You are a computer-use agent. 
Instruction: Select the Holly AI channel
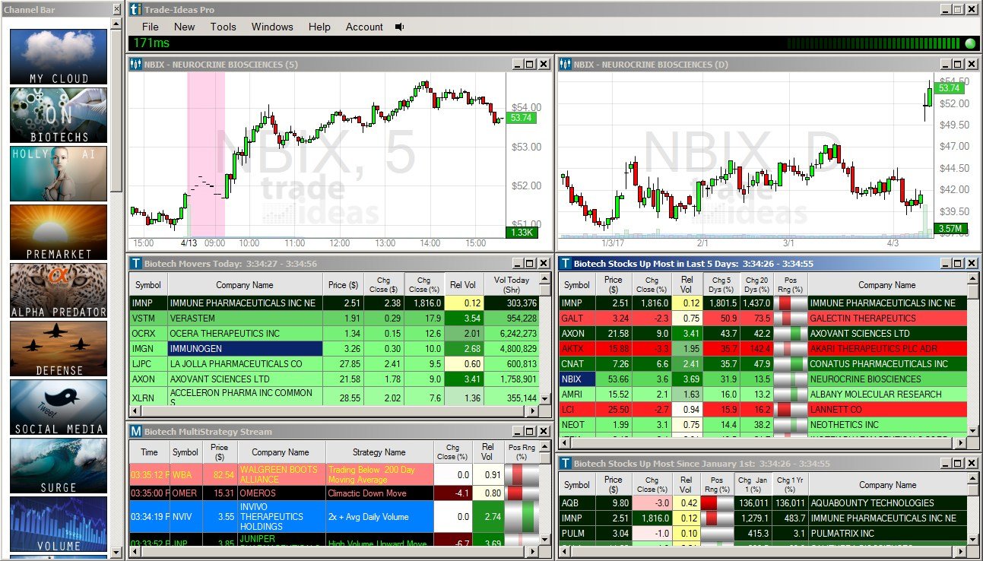tap(59, 174)
